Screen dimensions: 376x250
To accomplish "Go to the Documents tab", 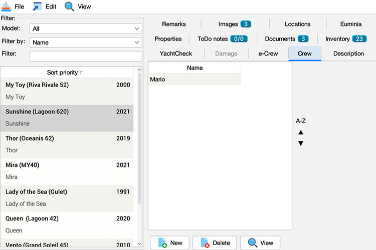I will click(286, 38).
